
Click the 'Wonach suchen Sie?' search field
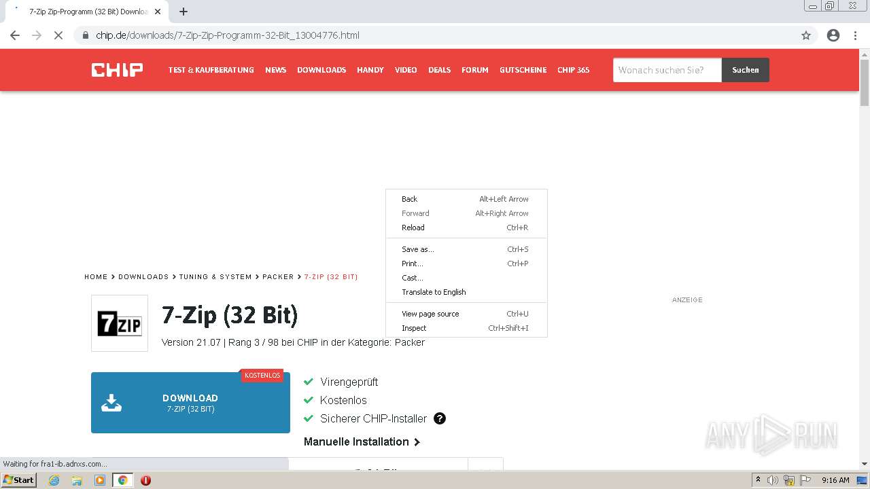[667, 70]
